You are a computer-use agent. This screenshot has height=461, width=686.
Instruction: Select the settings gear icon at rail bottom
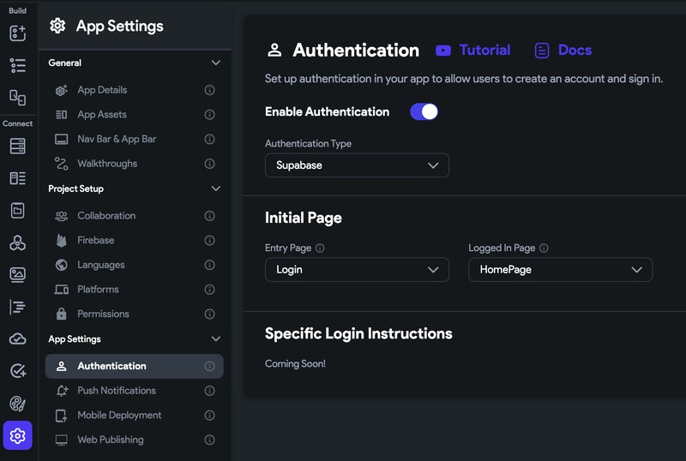[x=17, y=435]
